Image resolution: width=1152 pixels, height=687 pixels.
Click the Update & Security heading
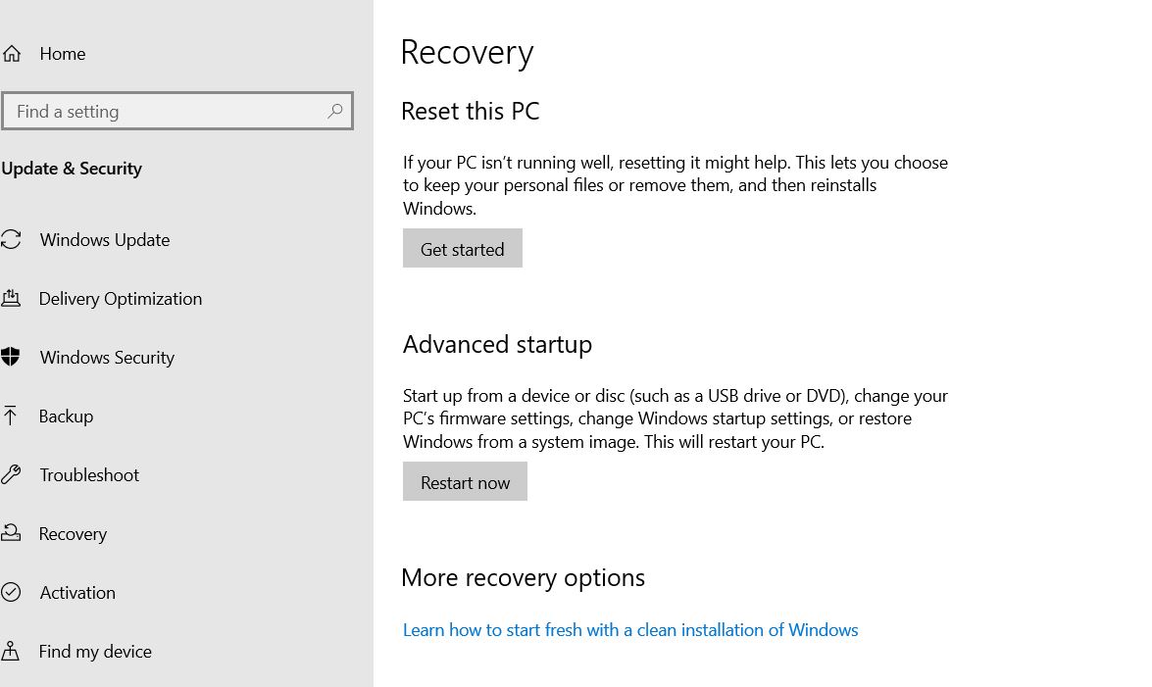72,169
